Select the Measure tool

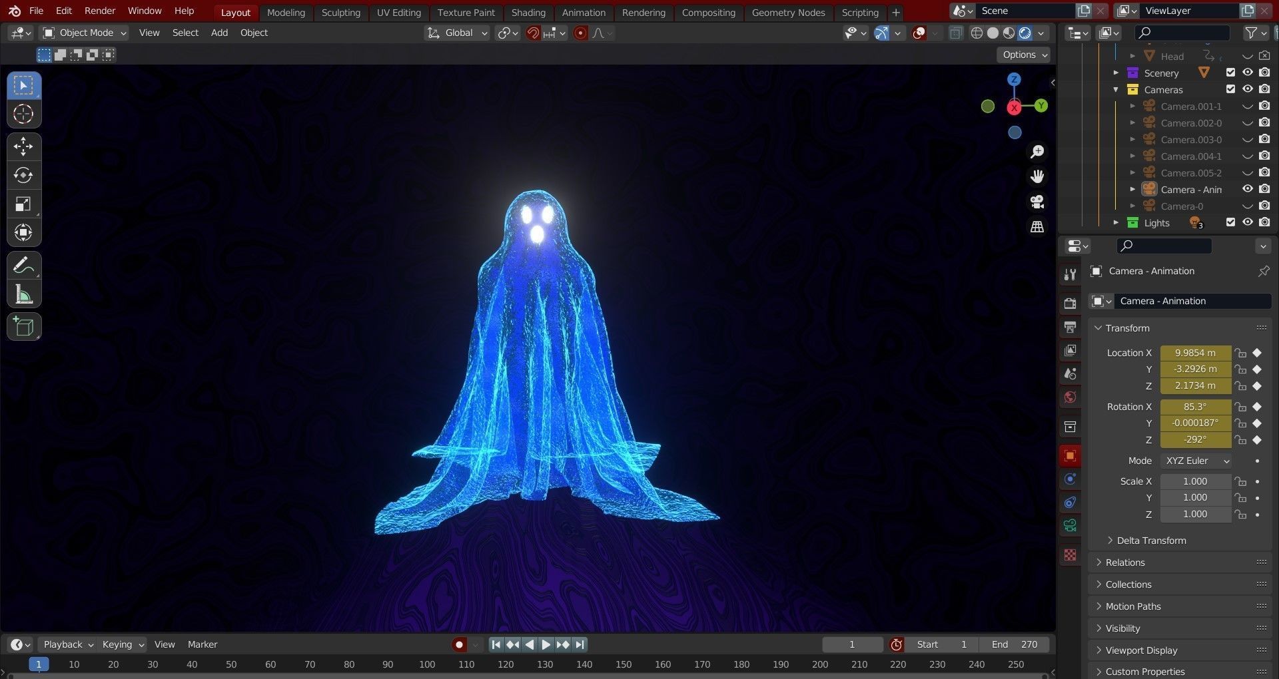click(24, 294)
